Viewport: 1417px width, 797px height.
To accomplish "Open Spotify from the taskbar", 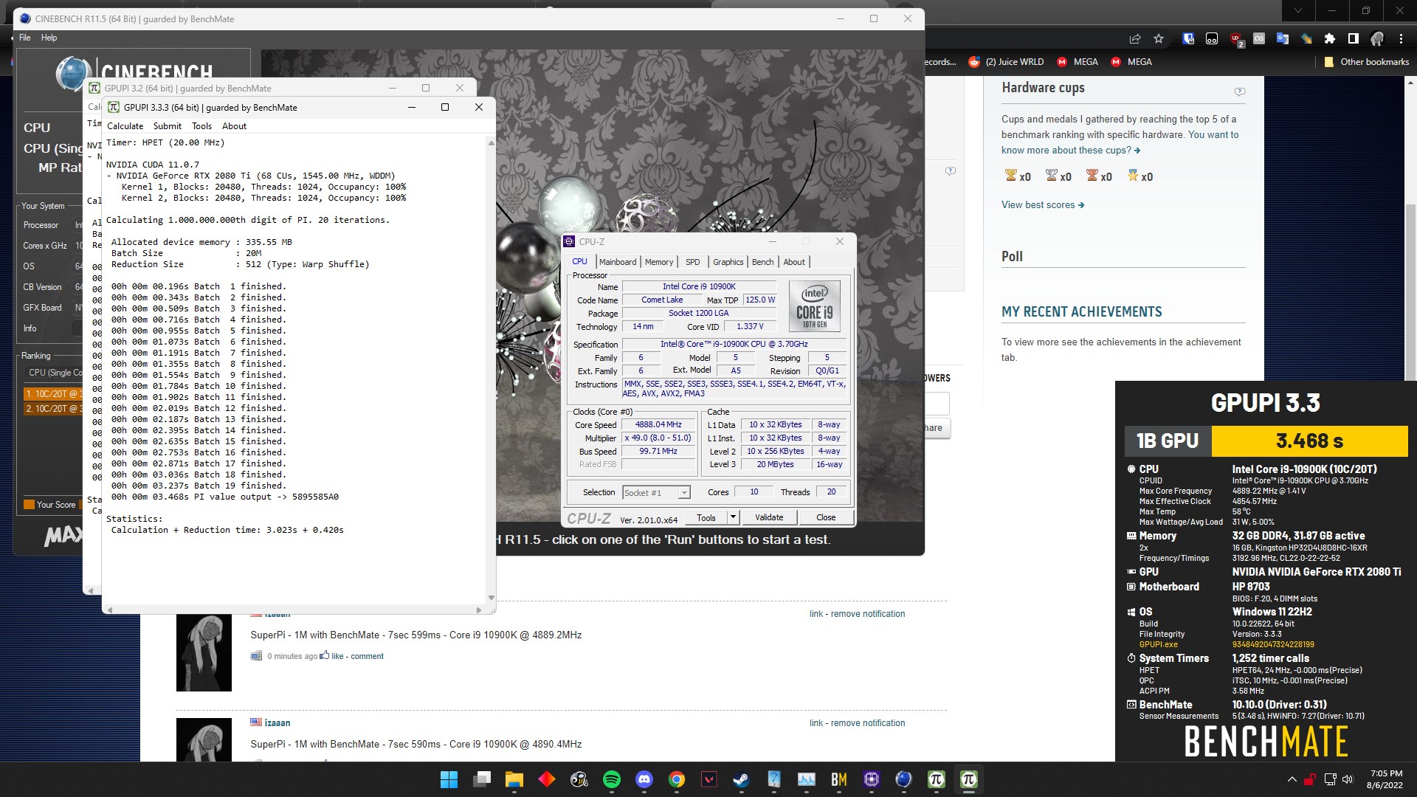I will [x=612, y=779].
